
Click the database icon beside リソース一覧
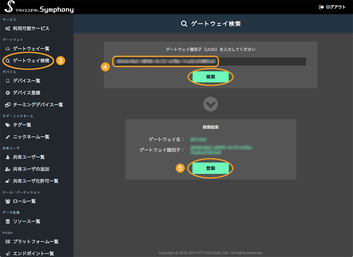(x=8, y=222)
